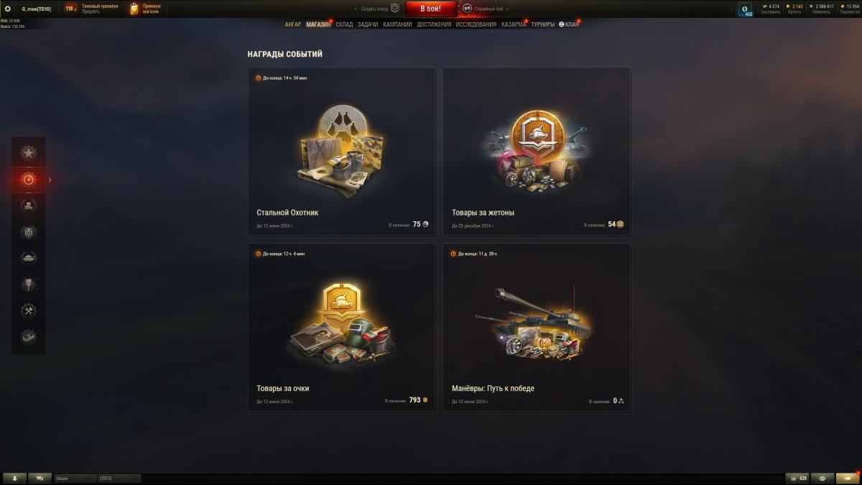Image resolution: width=862 pixels, height=485 pixels.
Task: Open the premium shop bag icon
Action: click(134, 9)
